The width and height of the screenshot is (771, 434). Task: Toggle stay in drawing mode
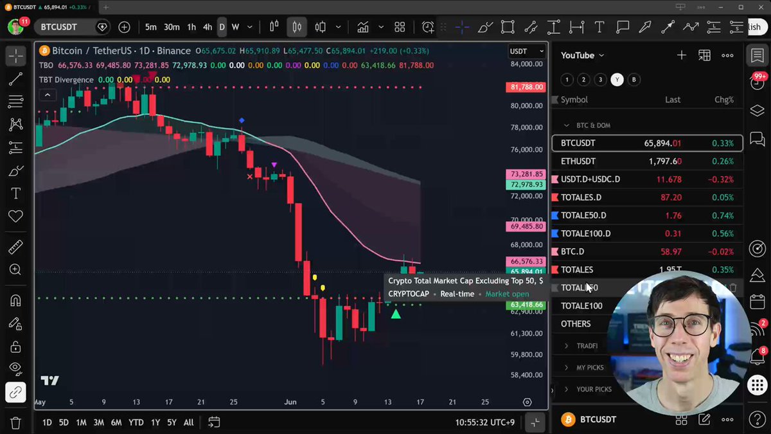click(x=15, y=323)
